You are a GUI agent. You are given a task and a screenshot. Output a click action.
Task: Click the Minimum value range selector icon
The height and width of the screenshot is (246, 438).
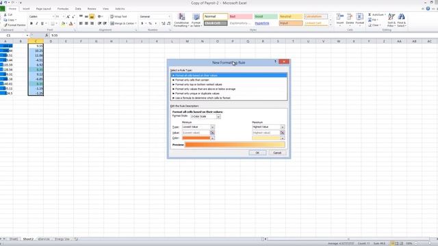[x=212, y=133]
